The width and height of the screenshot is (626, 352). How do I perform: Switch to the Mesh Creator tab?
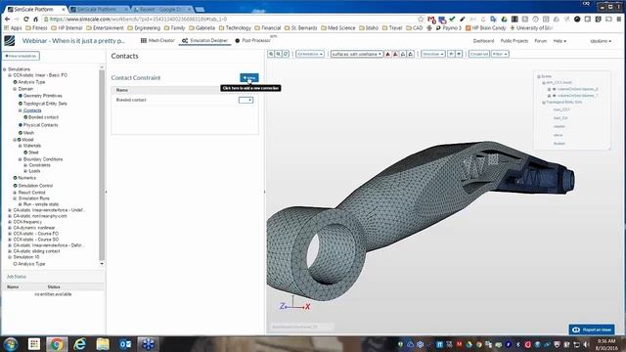[157, 41]
